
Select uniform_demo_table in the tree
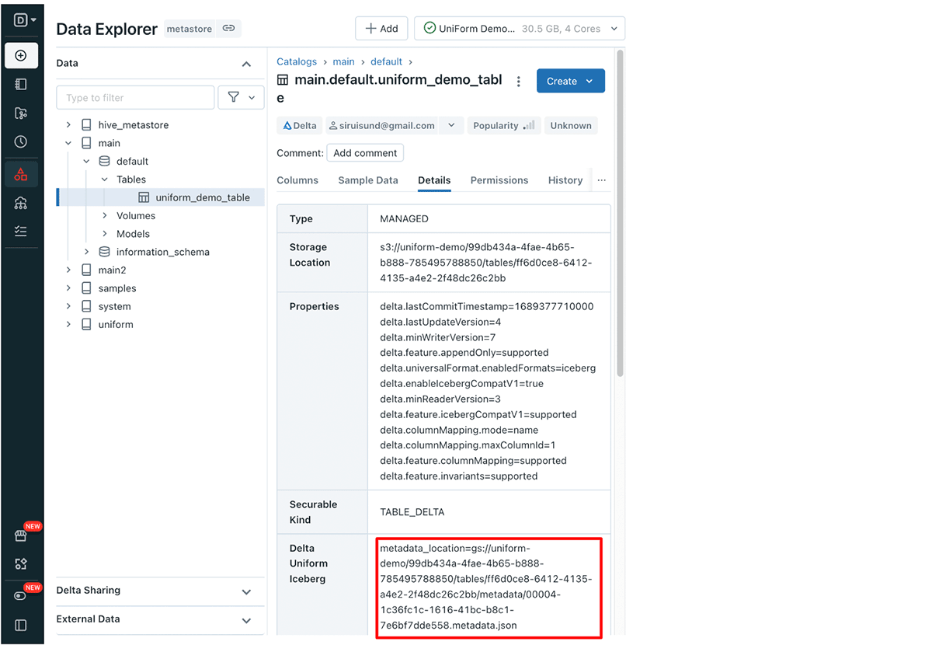click(202, 198)
